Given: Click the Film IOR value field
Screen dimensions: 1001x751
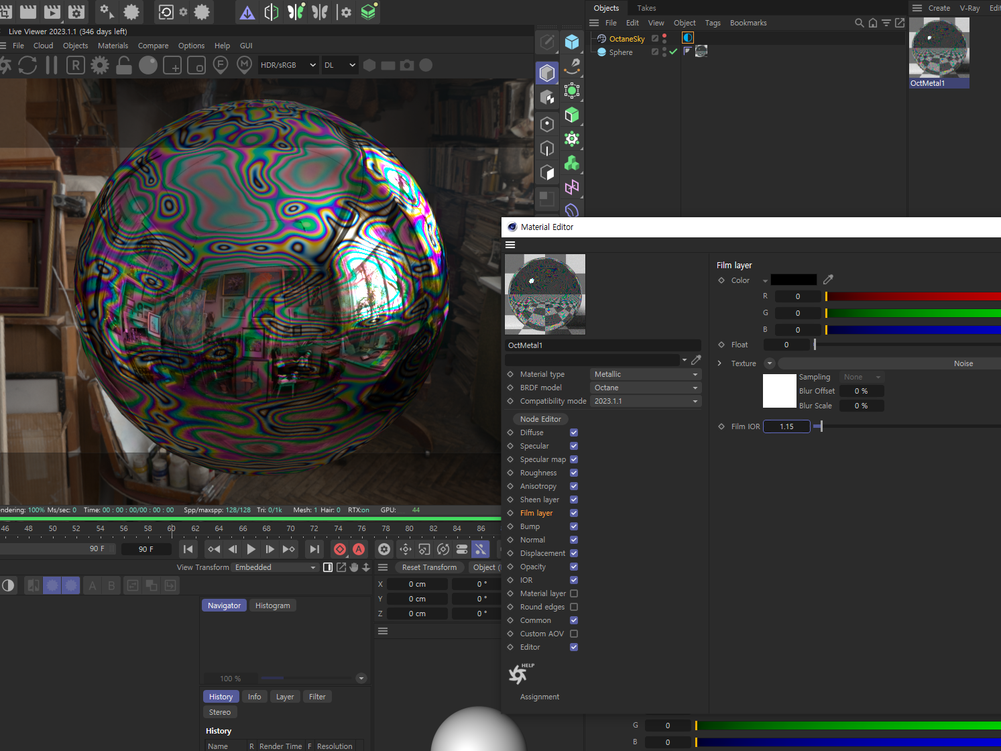Looking at the screenshot, I should (786, 426).
